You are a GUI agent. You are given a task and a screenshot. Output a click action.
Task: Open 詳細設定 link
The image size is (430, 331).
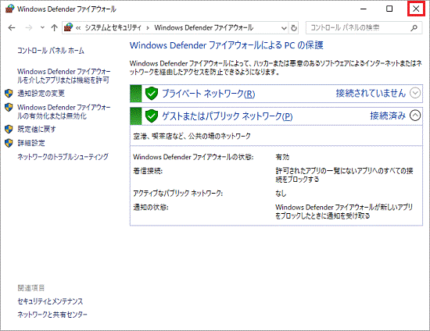coord(31,143)
